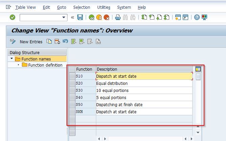Select row S40 using its row selector

click(72, 97)
